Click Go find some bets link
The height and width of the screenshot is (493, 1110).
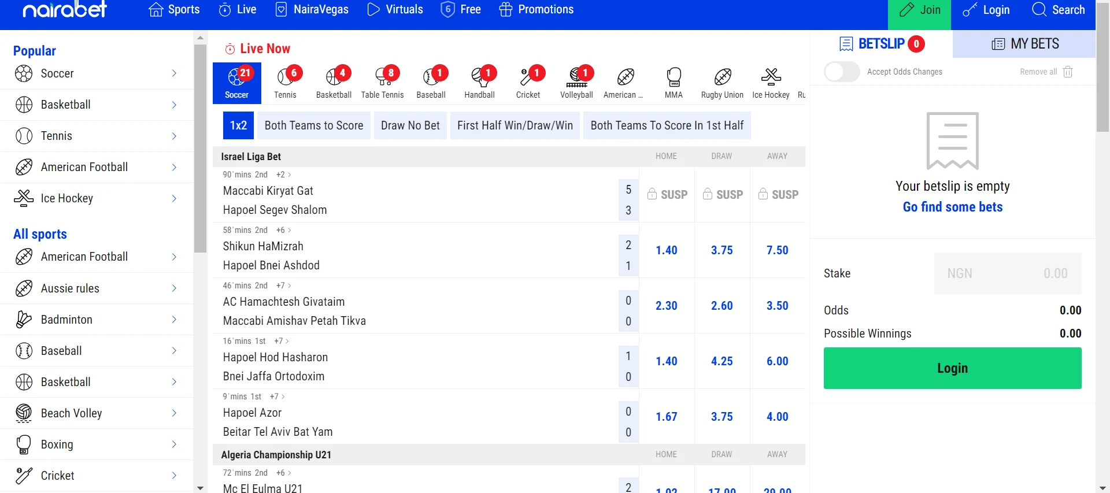[x=953, y=207]
